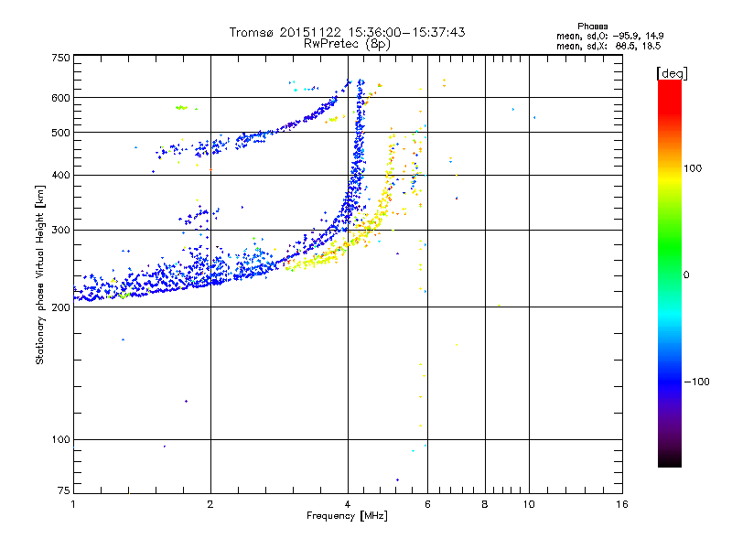
Task: Click the y-axis '750' tick label
Action: pyautogui.click(x=60, y=58)
